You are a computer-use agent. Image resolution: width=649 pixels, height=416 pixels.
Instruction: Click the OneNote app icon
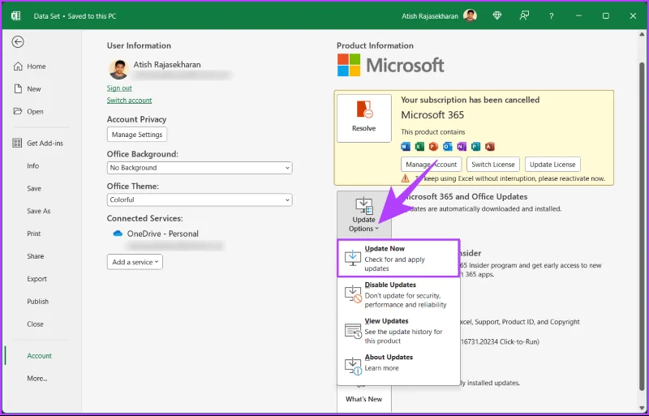[462, 147]
